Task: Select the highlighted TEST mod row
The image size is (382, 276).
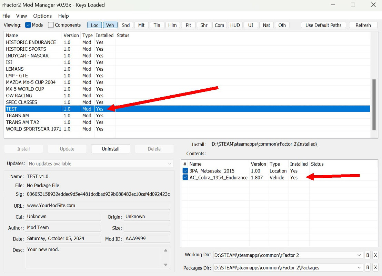Action: coord(188,109)
